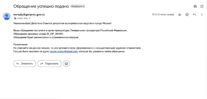Click the subject "Обращение успешно подано"
The width and height of the screenshot is (207, 99).
[x=41, y=6]
